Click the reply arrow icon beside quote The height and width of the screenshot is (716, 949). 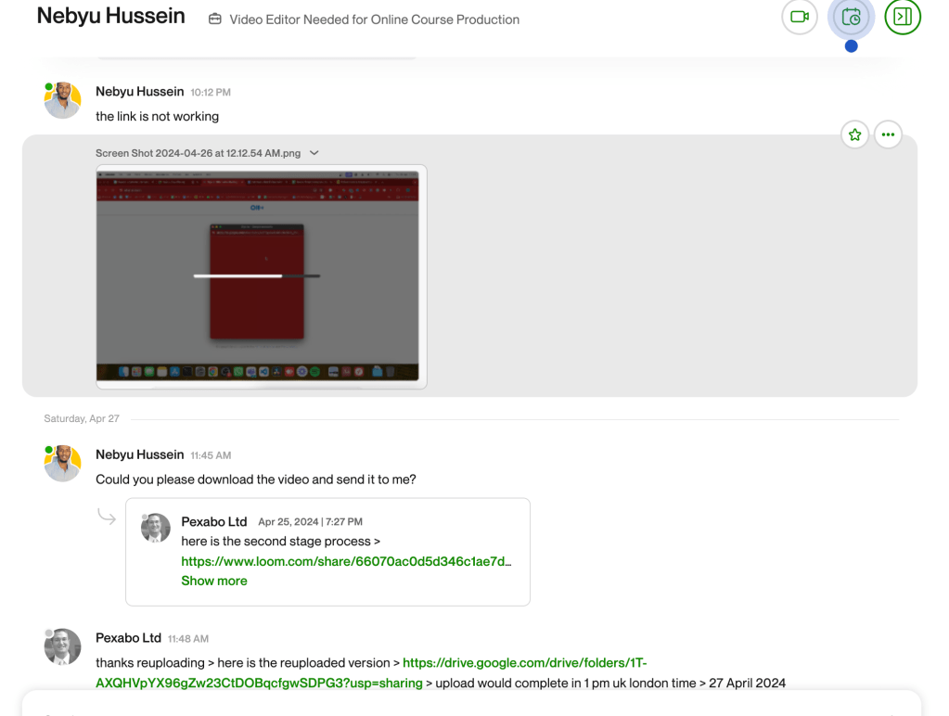[107, 517]
